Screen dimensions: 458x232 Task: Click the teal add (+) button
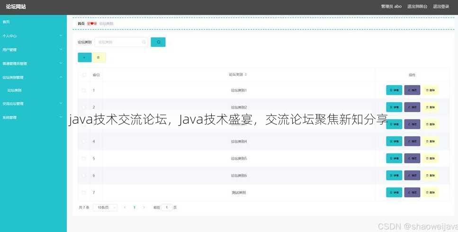(85, 57)
